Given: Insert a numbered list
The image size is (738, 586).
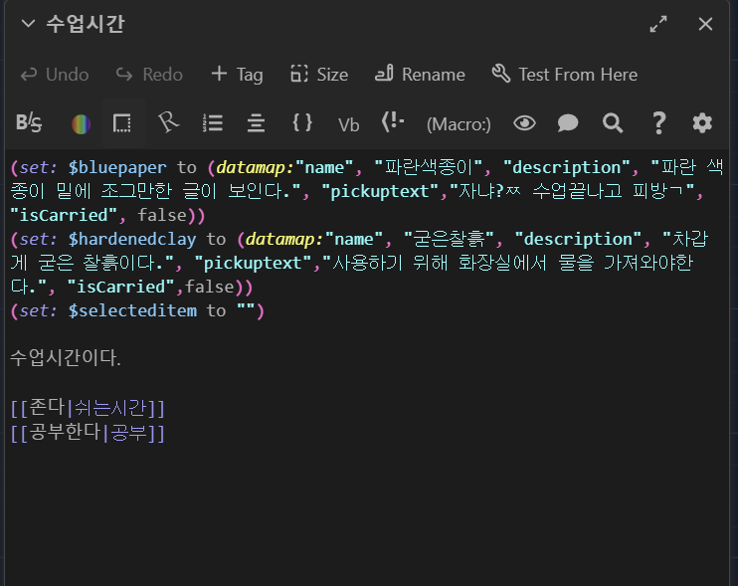Looking at the screenshot, I should pos(212,122).
